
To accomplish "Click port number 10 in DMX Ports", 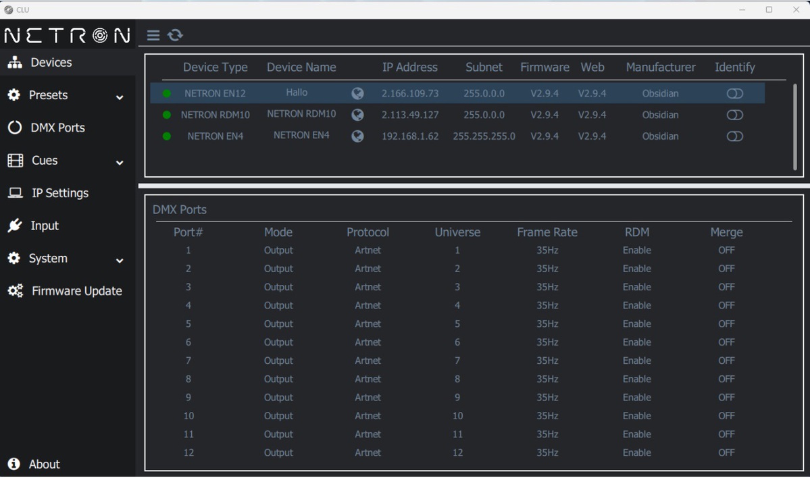I will pyautogui.click(x=188, y=416).
